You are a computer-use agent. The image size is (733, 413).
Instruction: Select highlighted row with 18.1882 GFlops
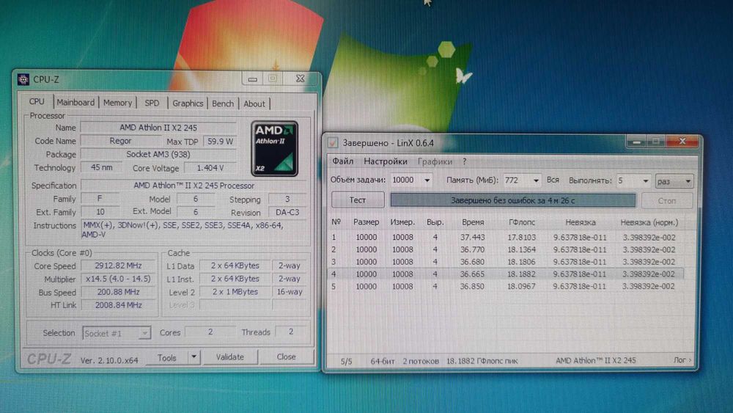coord(507,274)
